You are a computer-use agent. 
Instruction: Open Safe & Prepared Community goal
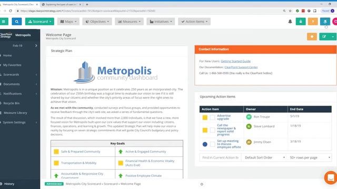coord(81,152)
